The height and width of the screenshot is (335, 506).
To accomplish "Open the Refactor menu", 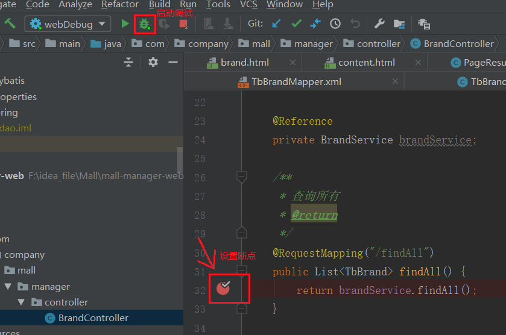I will 120,4.
